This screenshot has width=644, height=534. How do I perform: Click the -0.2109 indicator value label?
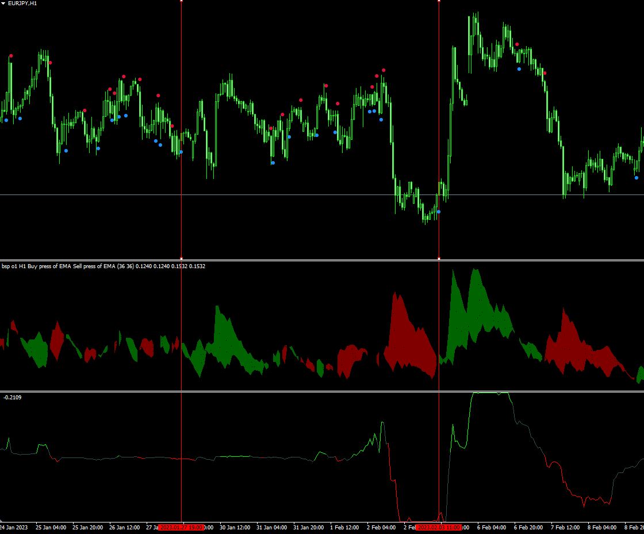pos(12,397)
